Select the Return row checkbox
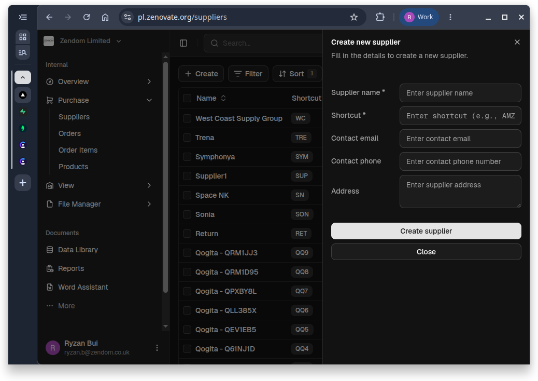This screenshot has height=381, width=538. (x=187, y=234)
